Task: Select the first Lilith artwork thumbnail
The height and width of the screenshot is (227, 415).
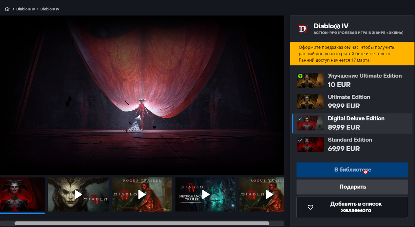Action: pos(22,194)
